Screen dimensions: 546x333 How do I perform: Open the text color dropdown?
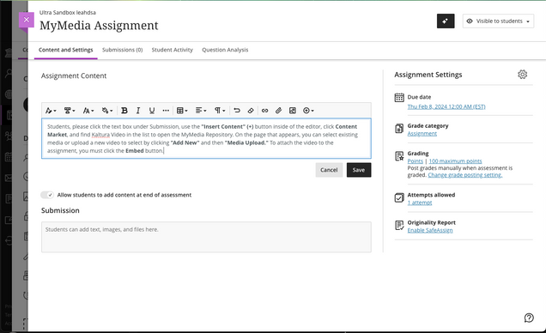pos(107,111)
